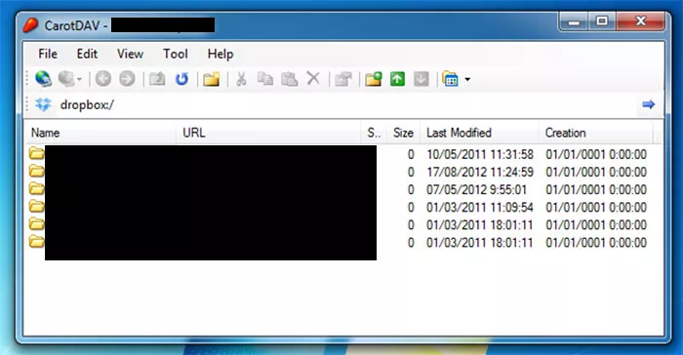Click the date 10/05/2011 11:31:58

tap(480, 154)
